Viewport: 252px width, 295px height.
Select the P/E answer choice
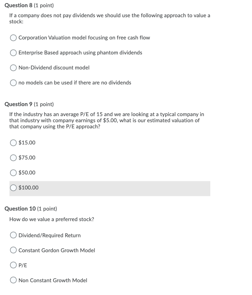[13, 265]
